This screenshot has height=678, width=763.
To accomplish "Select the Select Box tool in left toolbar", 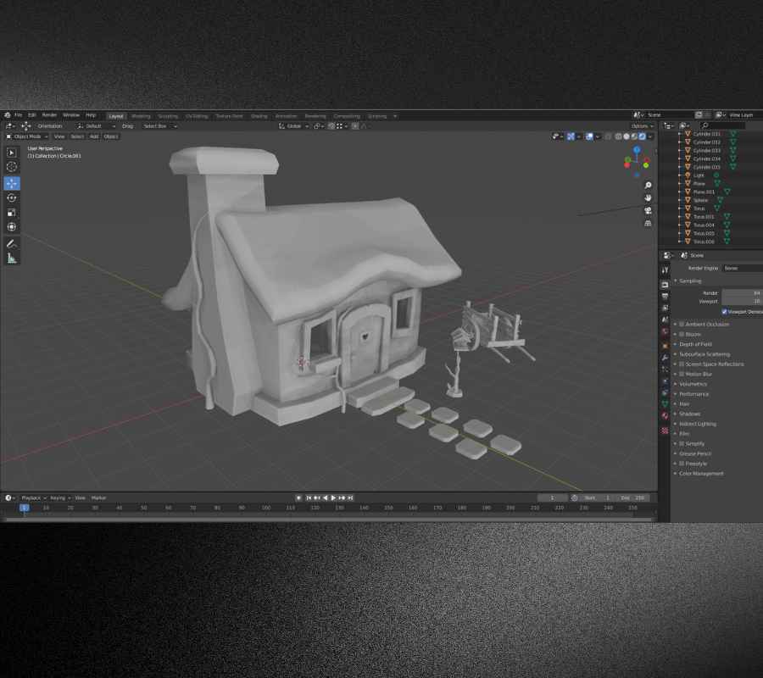I will pos(12,153).
